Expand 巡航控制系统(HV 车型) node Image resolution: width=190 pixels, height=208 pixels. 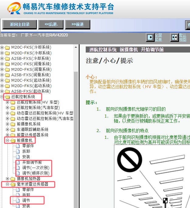click(7, 102)
